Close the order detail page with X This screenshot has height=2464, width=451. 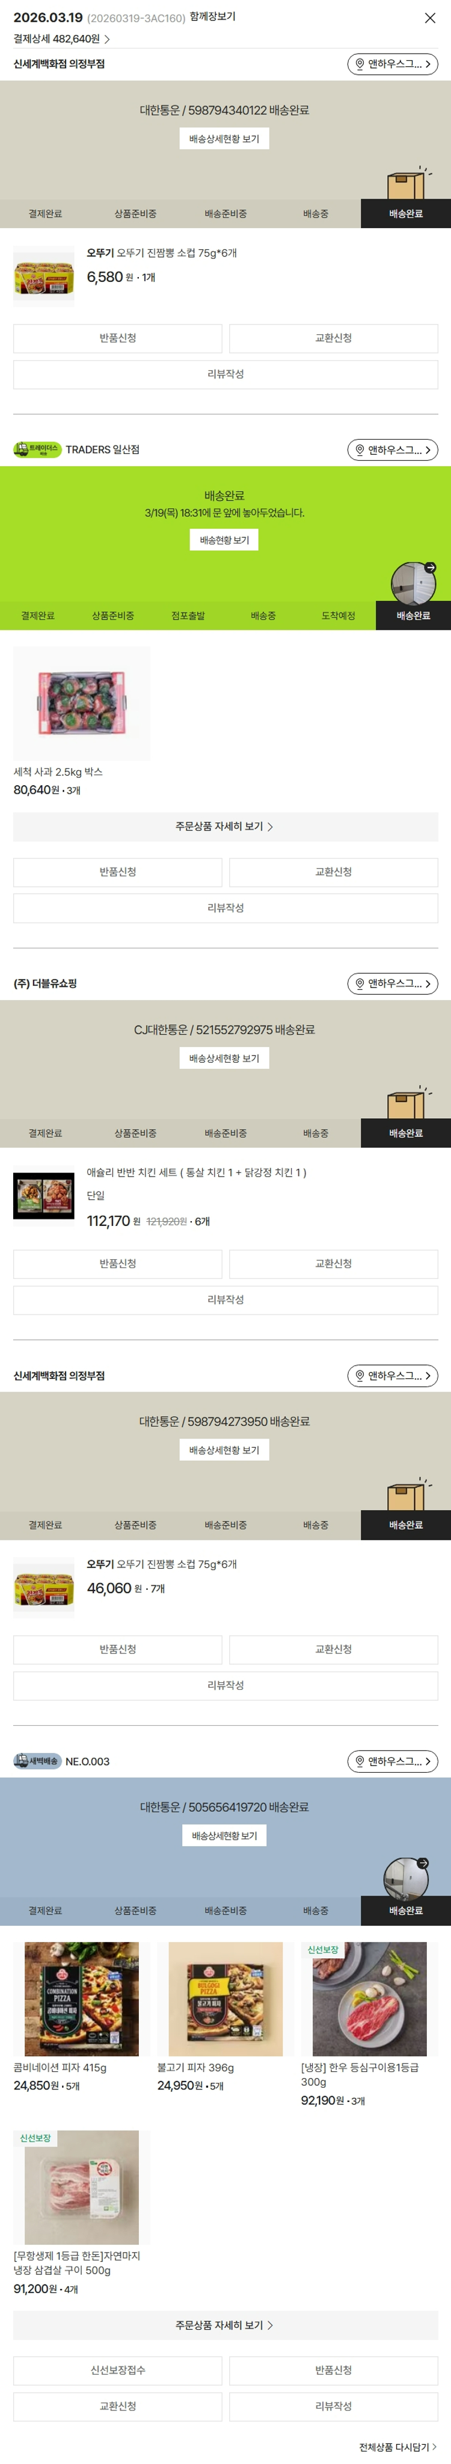(x=430, y=18)
